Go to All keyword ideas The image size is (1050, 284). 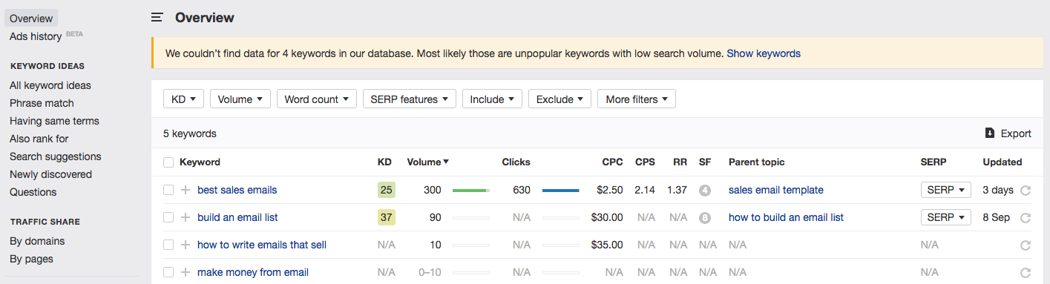click(x=50, y=85)
